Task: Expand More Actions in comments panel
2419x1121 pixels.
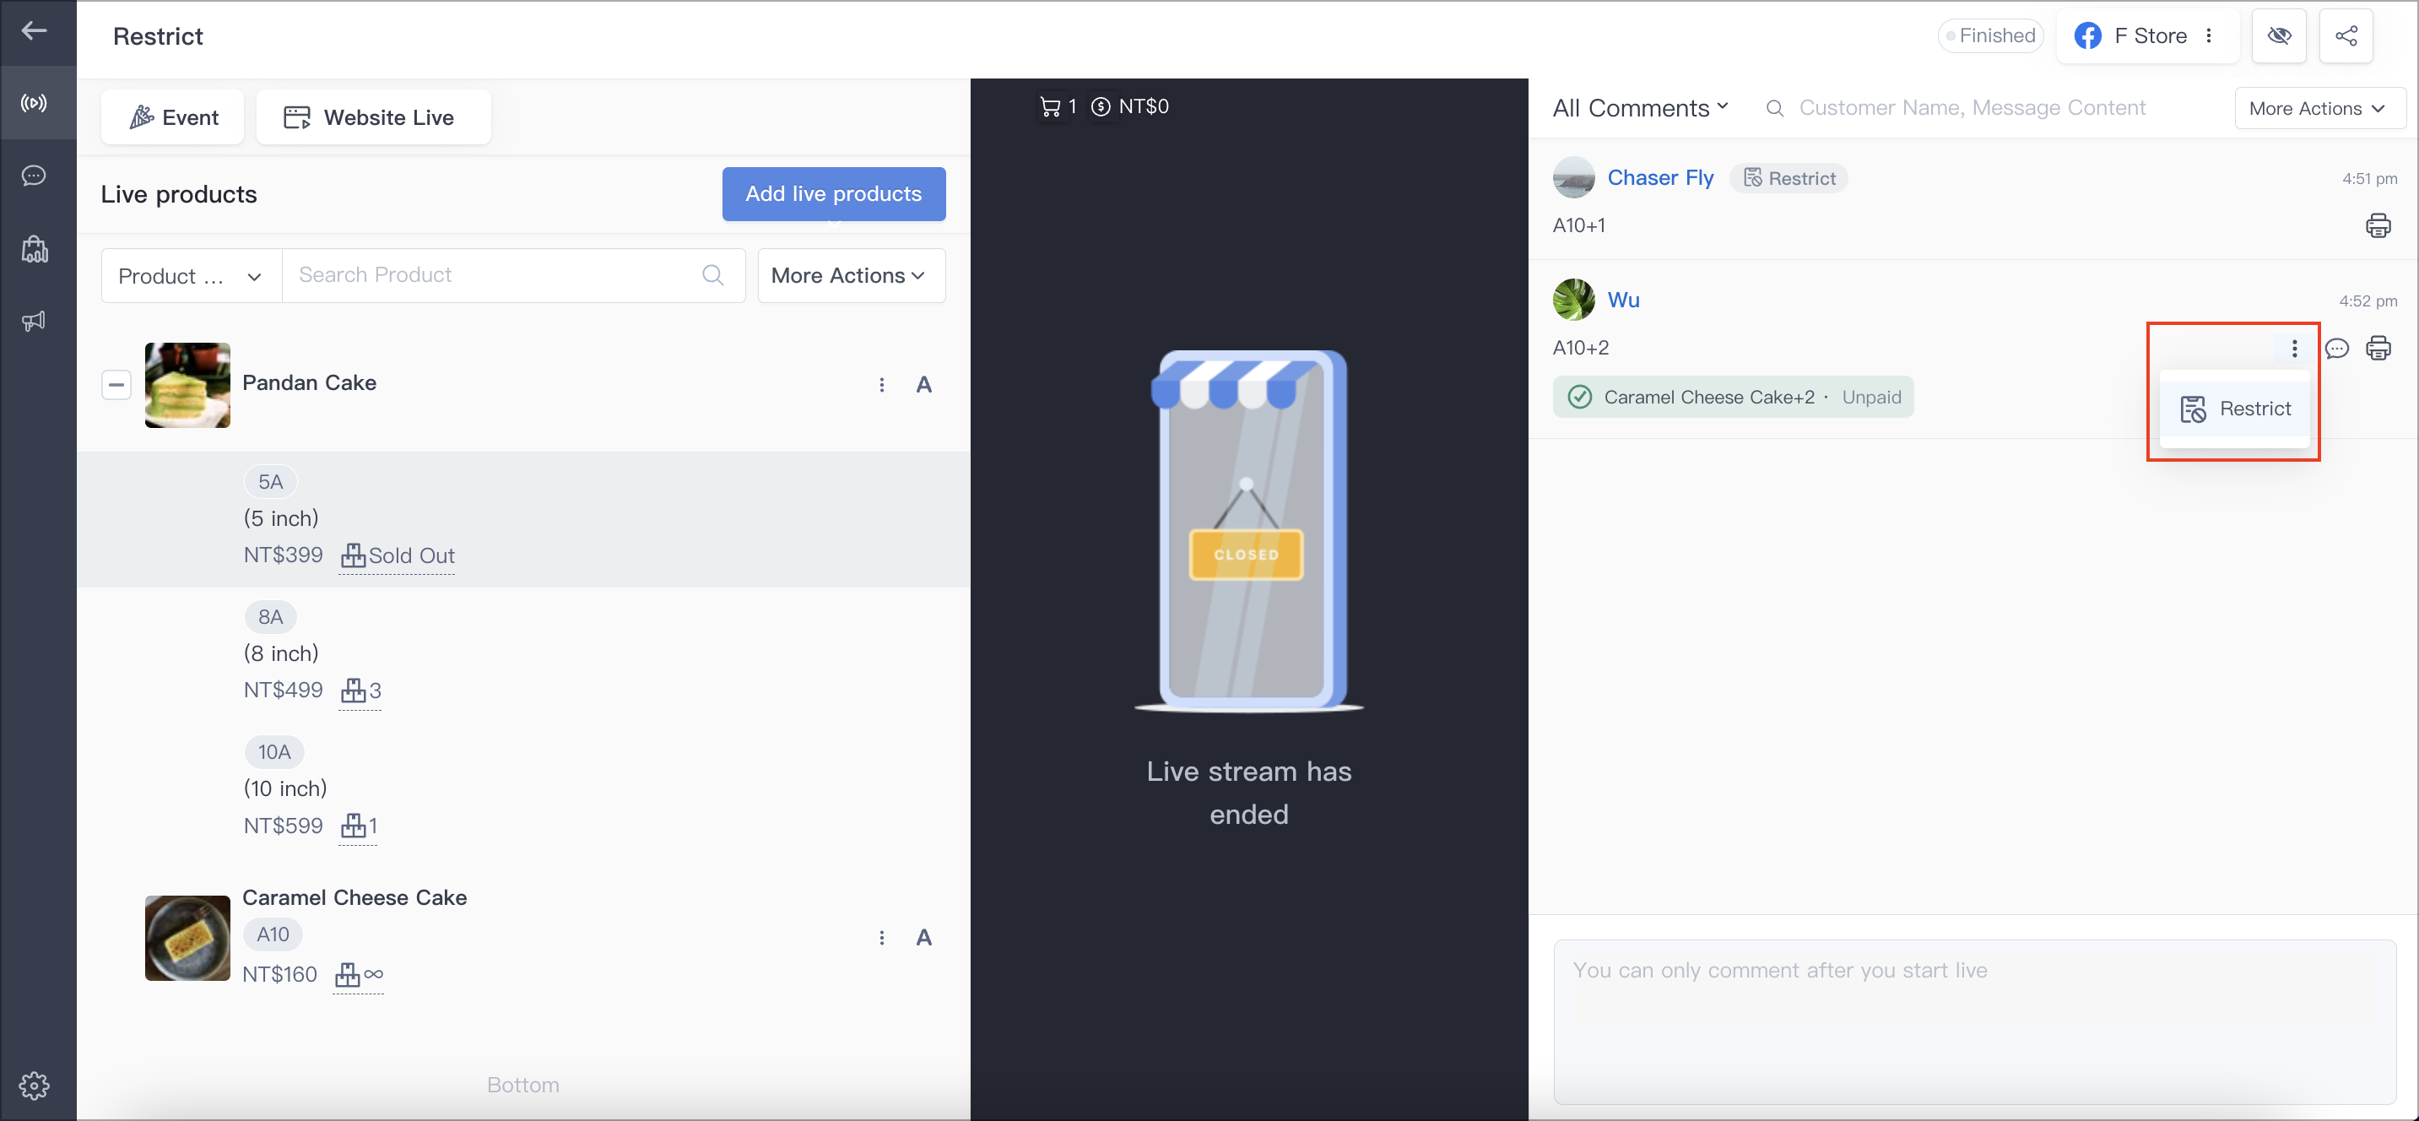Action: pos(2319,109)
